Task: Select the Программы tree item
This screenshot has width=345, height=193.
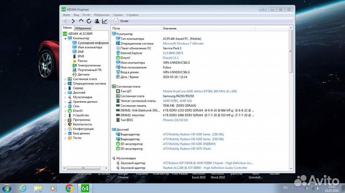Action: click(x=81, y=120)
